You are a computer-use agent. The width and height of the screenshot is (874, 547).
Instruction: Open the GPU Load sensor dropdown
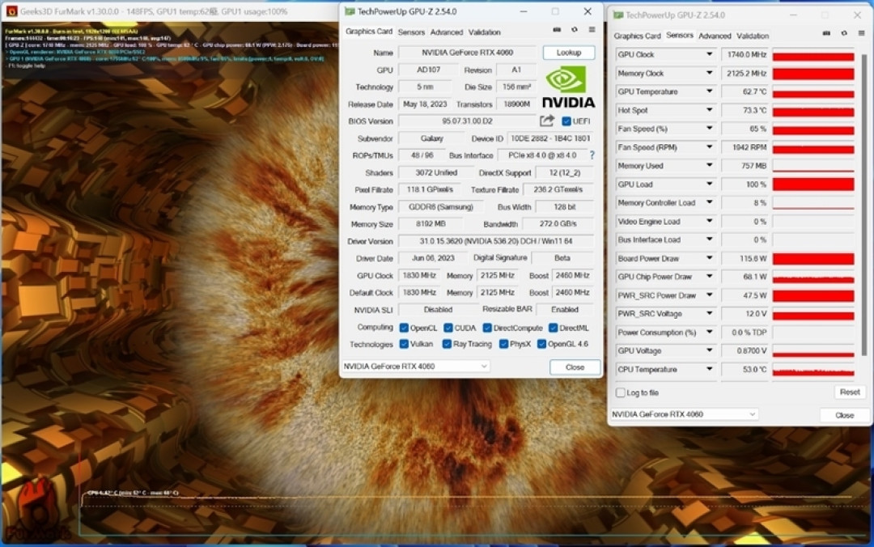(x=709, y=184)
